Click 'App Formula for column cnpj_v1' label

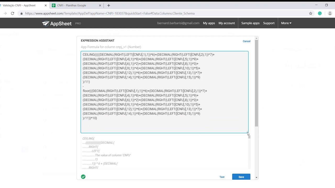coord(111,47)
